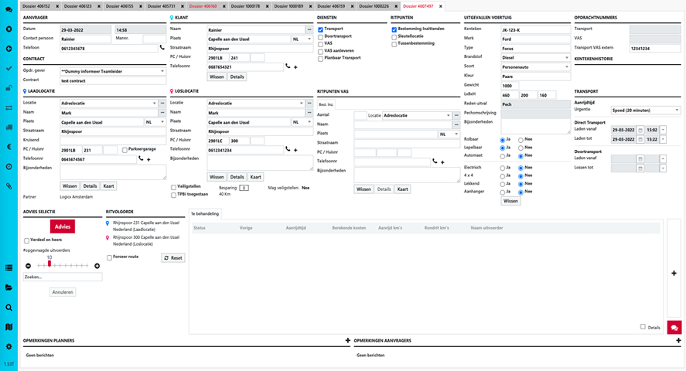Screen dimensions: 686x371
Task: Uncheck the Transport service checkbox
Action: point(321,29)
